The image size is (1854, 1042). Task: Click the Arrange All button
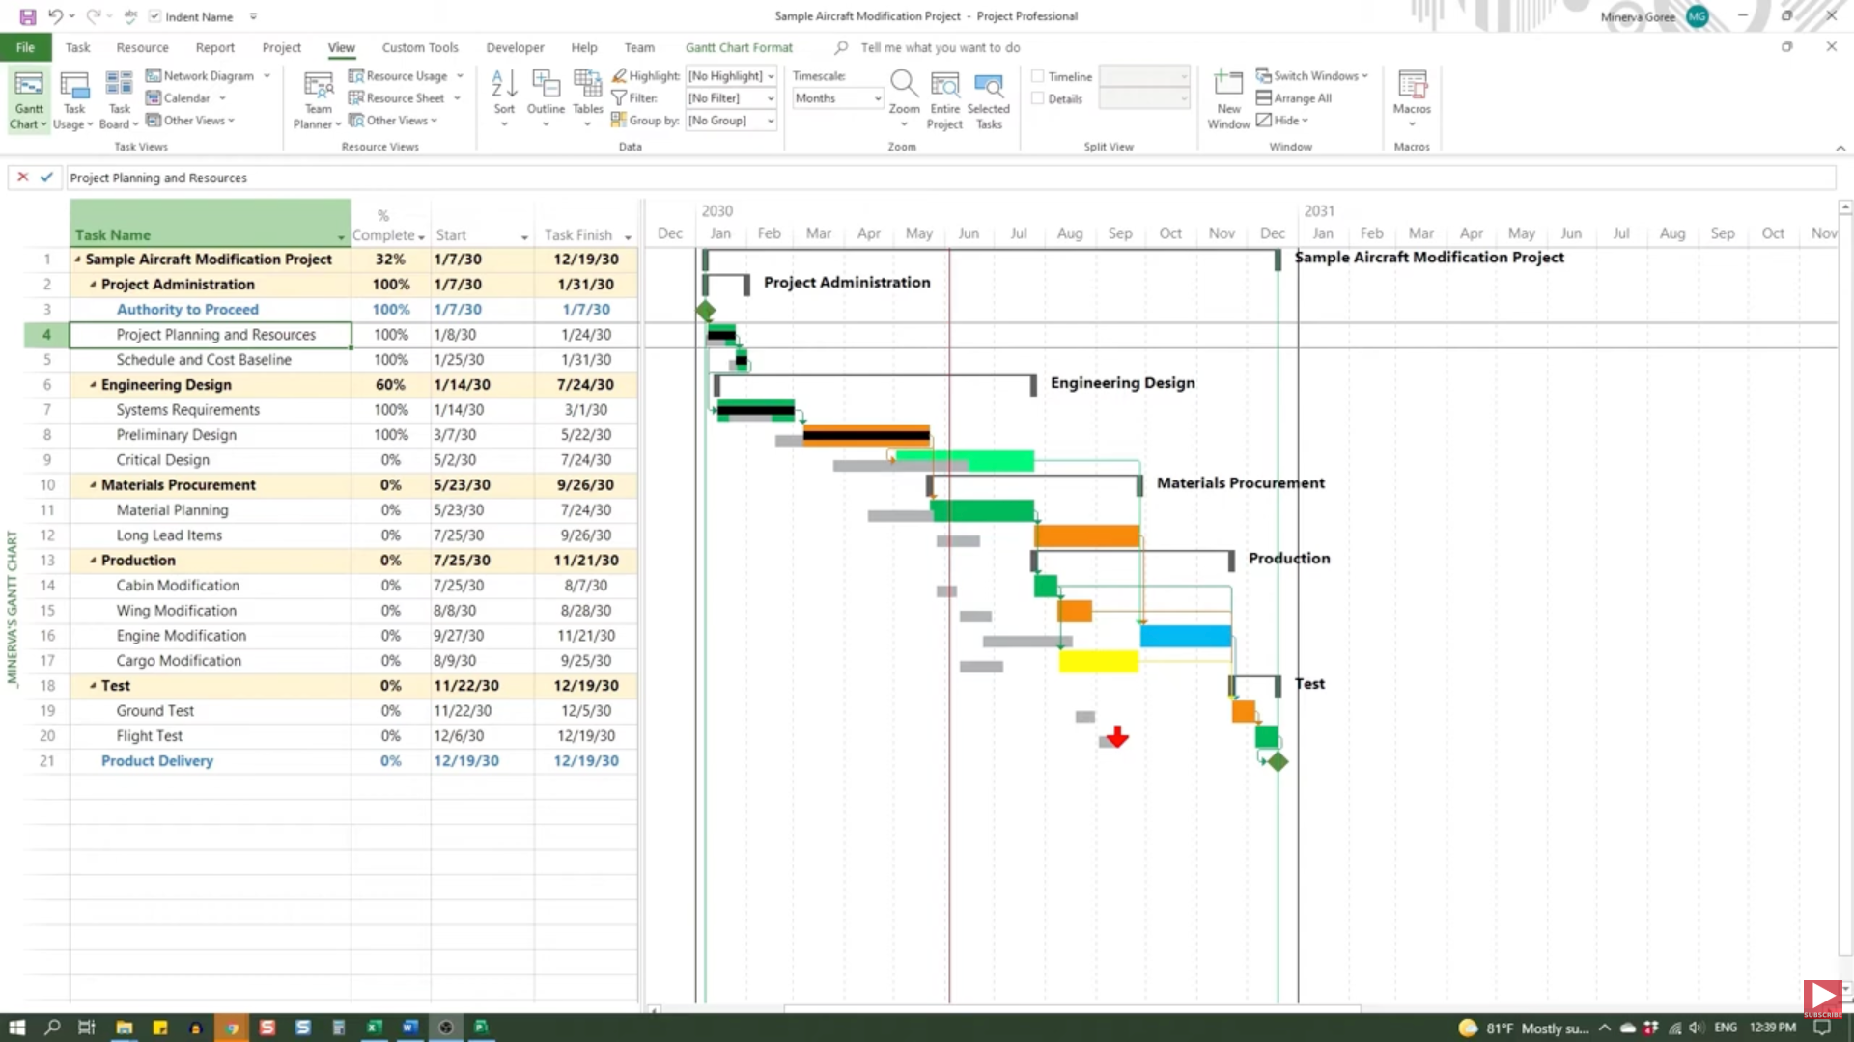coord(1294,98)
